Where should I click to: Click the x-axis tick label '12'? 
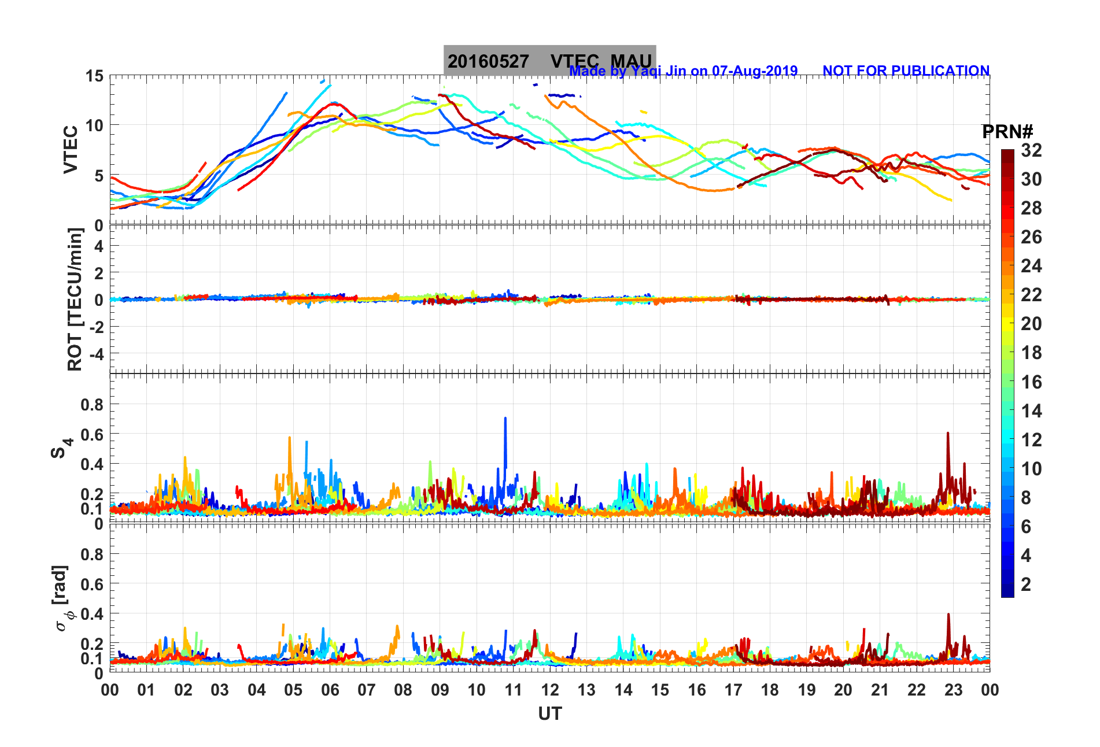click(549, 690)
